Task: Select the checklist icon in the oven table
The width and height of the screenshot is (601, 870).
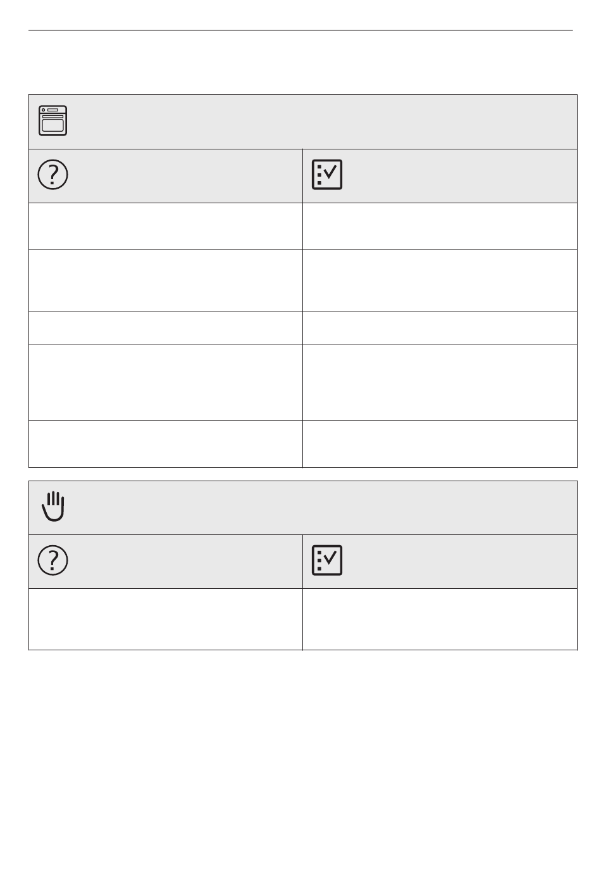Action: click(327, 175)
